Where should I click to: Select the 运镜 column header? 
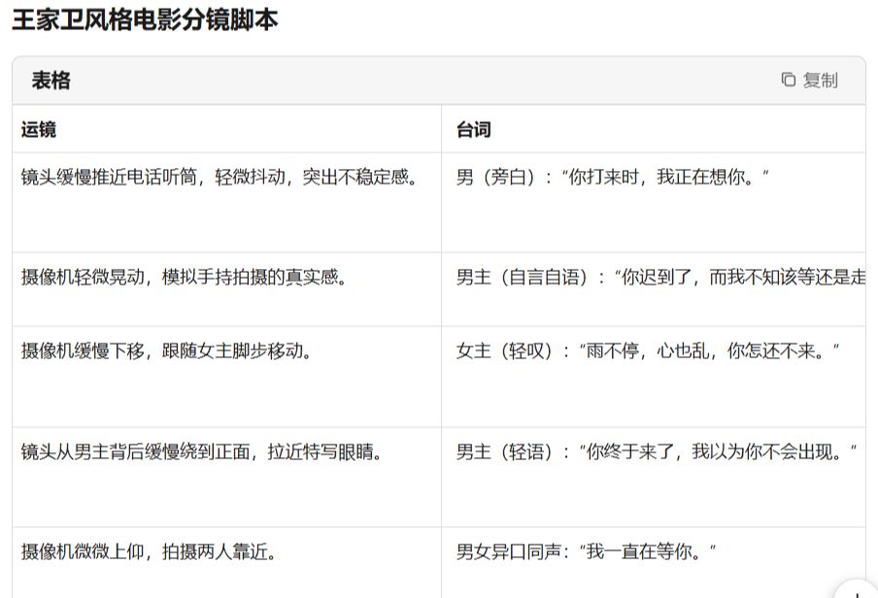[39, 130]
